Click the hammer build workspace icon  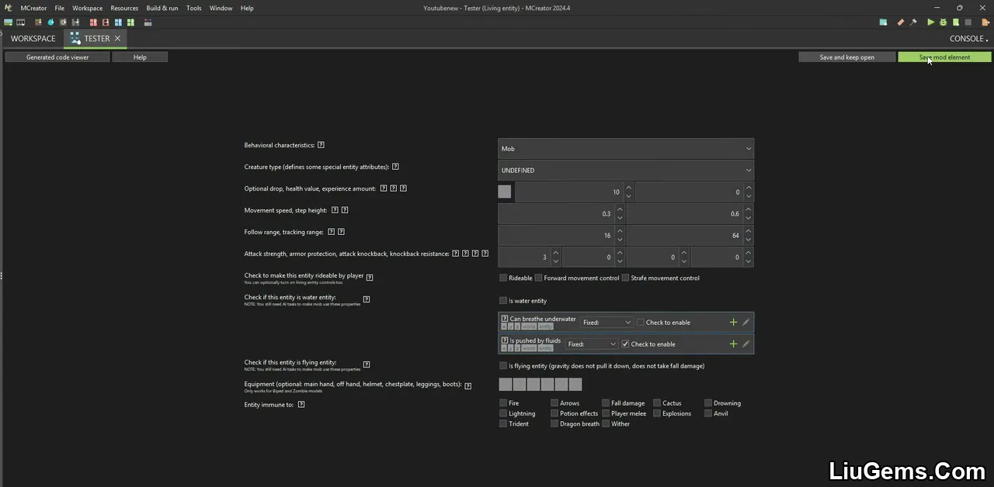[x=913, y=22]
